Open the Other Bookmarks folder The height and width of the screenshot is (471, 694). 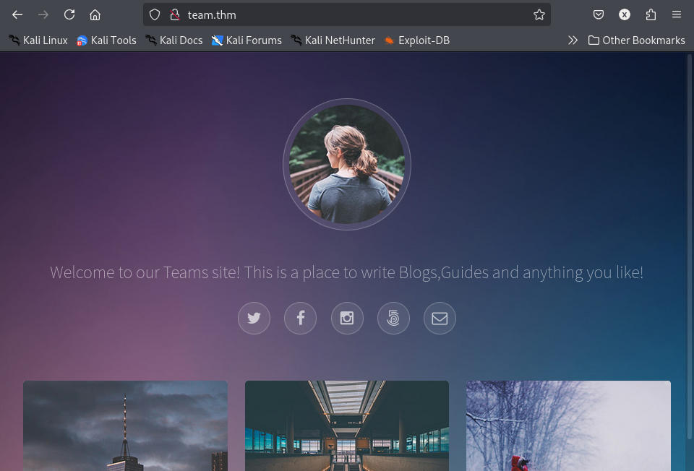click(636, 40)
